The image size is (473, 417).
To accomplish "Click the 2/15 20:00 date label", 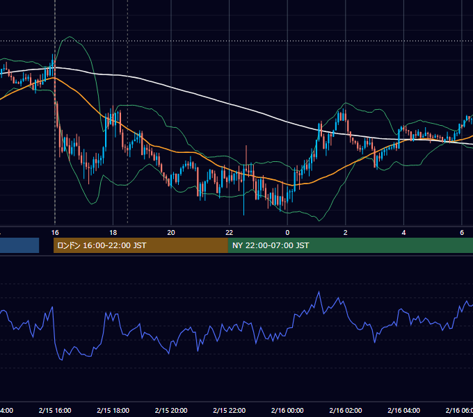I will click(x=171, y=410).
